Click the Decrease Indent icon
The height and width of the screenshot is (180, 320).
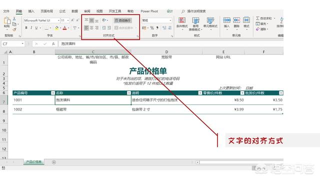[x=104, y=28]
